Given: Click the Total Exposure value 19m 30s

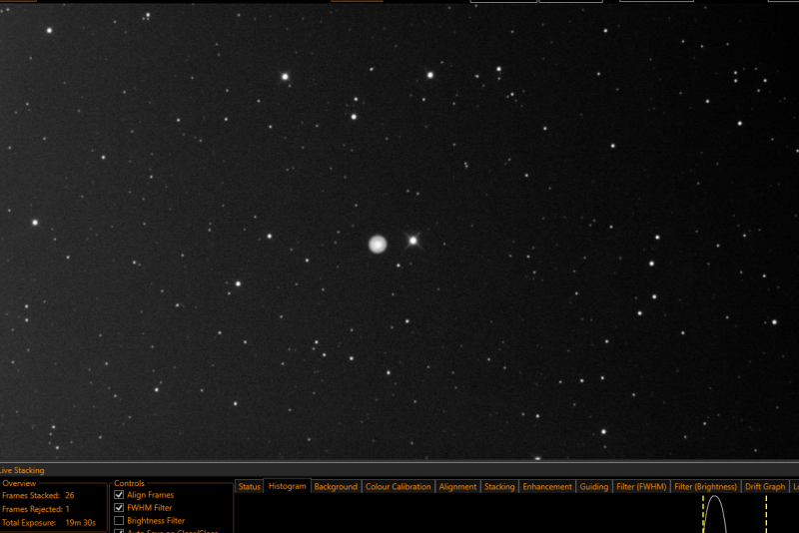Looking at the screenshot, I should [81, 523].
